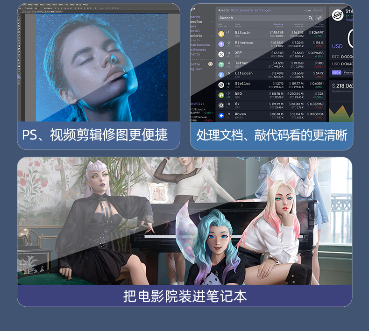The image size is (369, 331).
Task: Sort by the Market cap column header
Action: [x=278, y=24]
